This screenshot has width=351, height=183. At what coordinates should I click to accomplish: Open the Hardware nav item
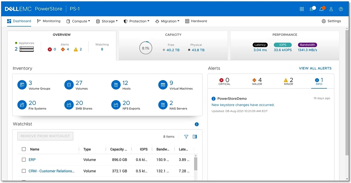point(196,21)
